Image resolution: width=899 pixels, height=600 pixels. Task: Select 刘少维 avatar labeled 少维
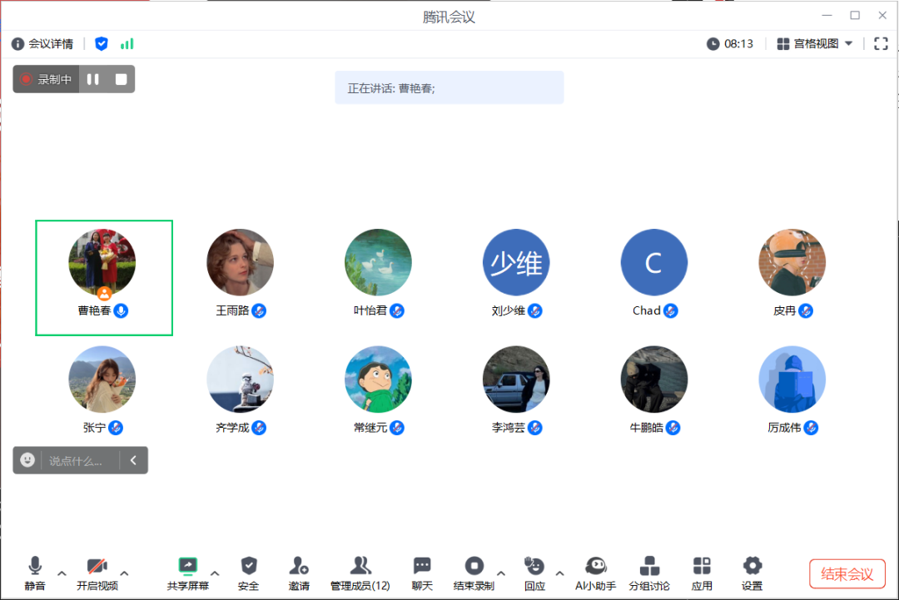click(x=516, y=262)
